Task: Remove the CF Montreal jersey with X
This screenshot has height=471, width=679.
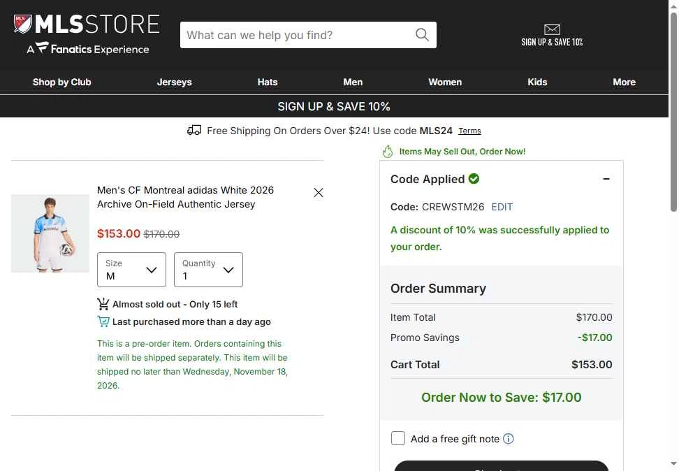Action: pos(319,192)
